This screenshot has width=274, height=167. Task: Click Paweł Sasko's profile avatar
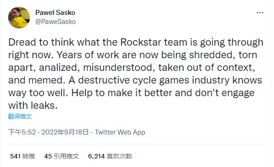[x=19, y=18]
